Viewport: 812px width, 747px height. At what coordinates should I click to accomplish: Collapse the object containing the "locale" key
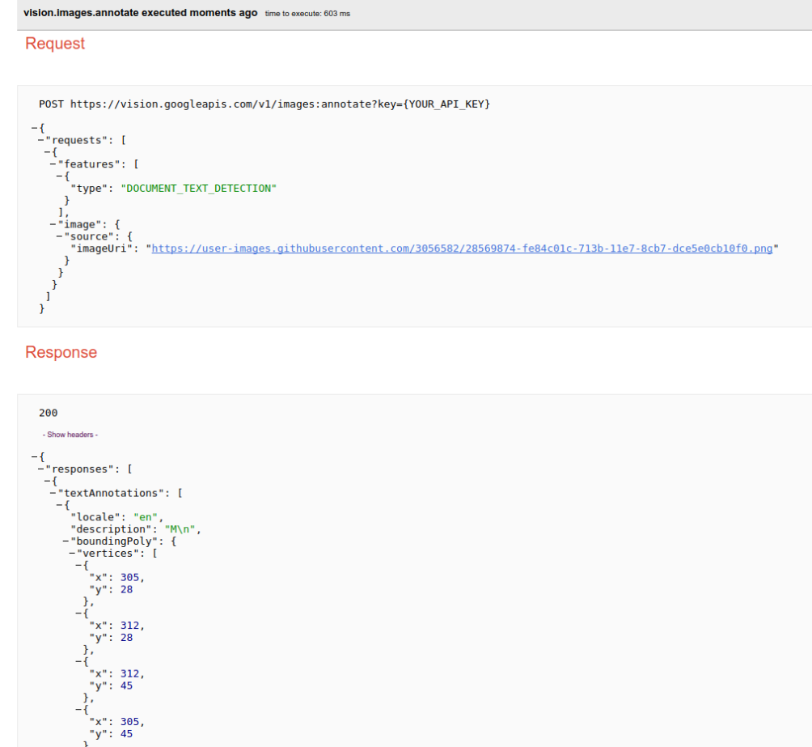[x=59, y=505]
